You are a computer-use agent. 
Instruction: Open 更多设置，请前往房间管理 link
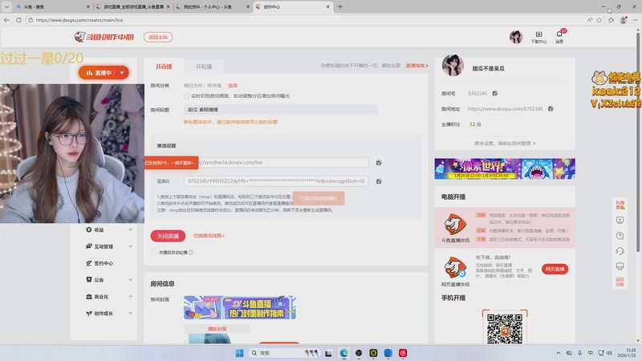point(505,144)
